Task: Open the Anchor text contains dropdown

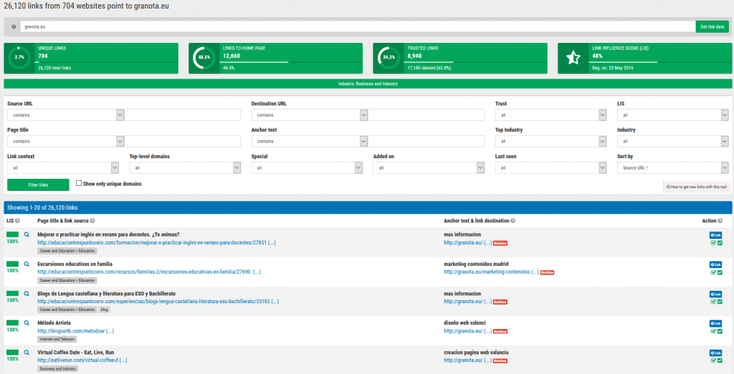Action: [310, 141]
